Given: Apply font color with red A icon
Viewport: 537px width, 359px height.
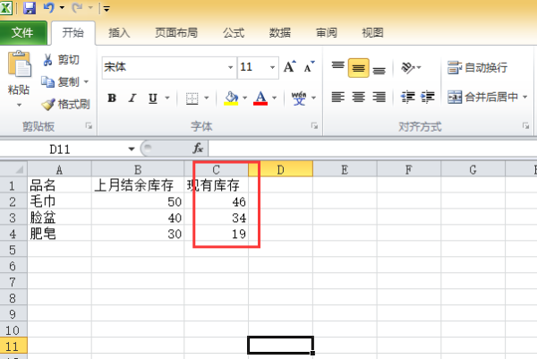Looking at the screenshot, I should tap(260, 98).
